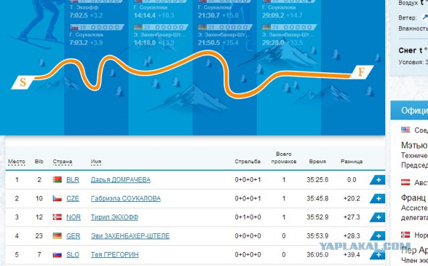Select split time 29:28.0
The width and height of the screenshot is (428, 266).
pyautogui.click(x=273, y=43)
